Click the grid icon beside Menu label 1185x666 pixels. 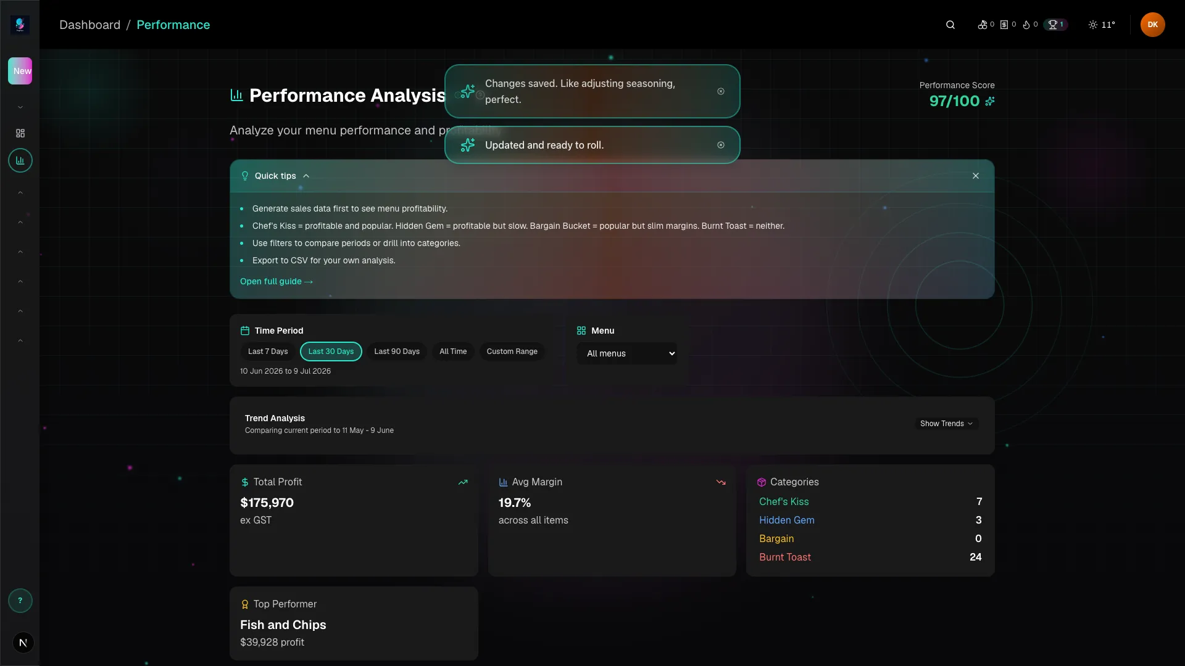point(581,331)
